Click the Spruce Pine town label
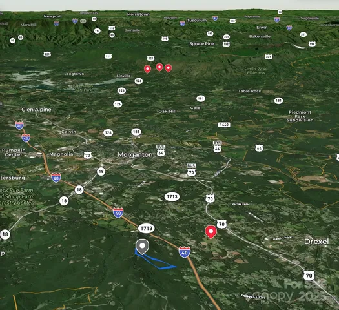This screenshot has height=310, width=339. (x=201, y=43)
